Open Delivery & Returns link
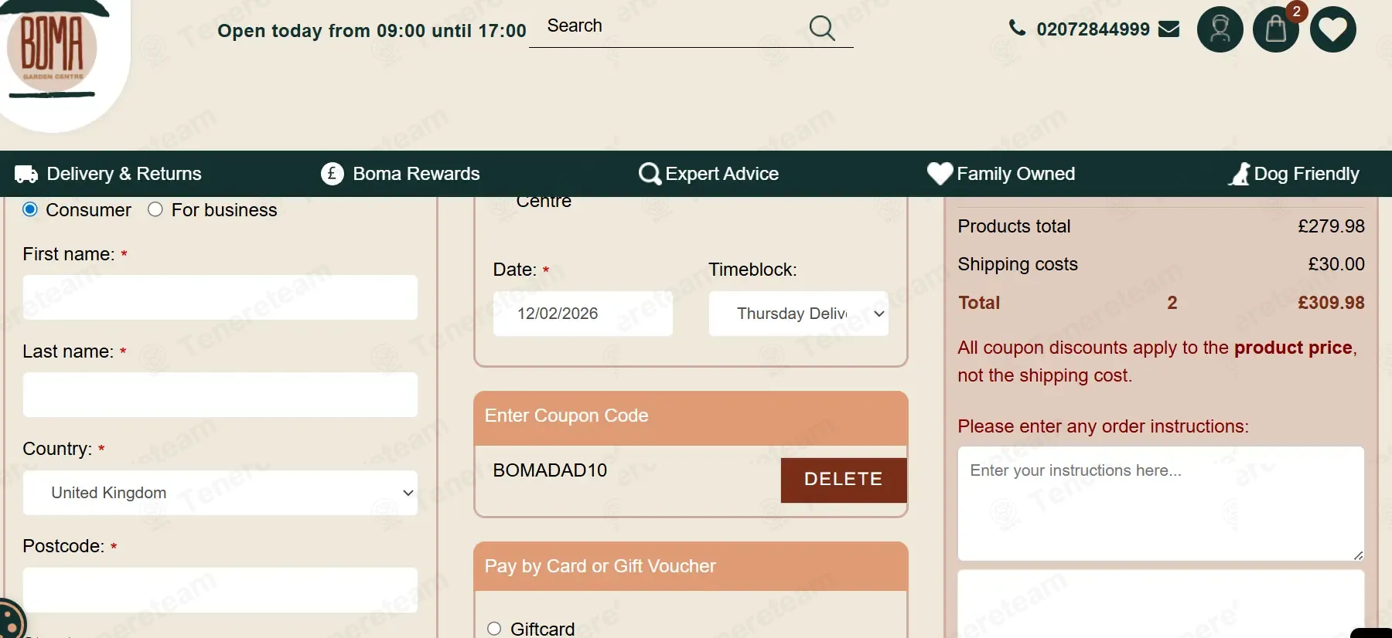Screen dimensions: 1392x638 point(124,174)
